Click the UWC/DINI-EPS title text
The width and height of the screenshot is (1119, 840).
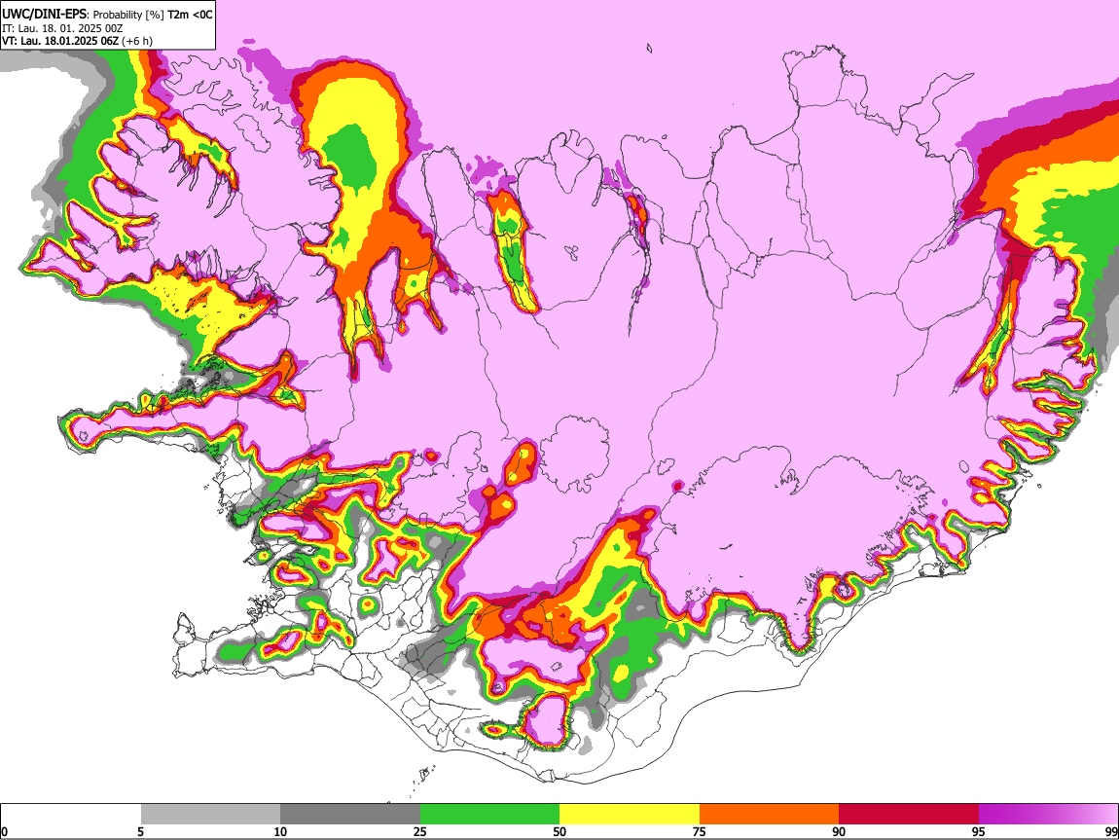pyautogui.click(x=44, y=14)
